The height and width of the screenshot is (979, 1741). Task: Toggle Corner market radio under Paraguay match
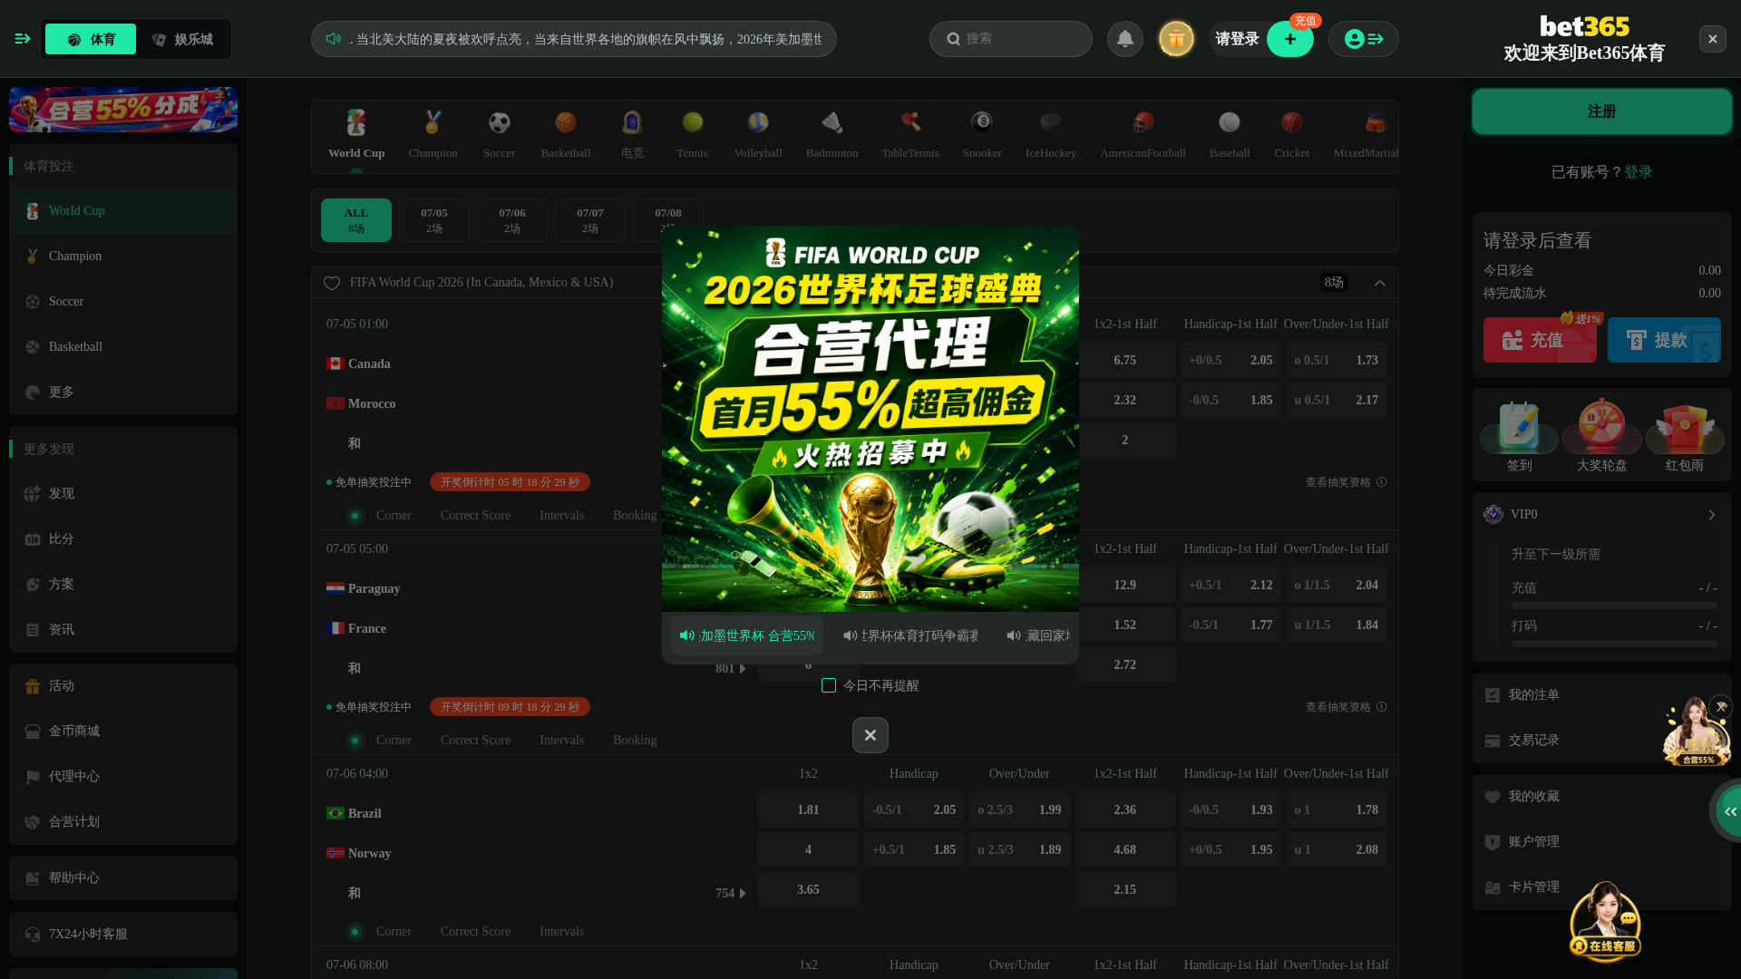(355, 741)
